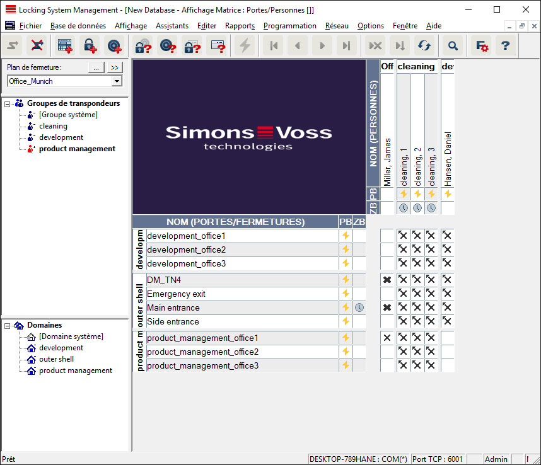Open the Programmation menu
The width and height of the screenshot is (541, 465).
(289, 26)
